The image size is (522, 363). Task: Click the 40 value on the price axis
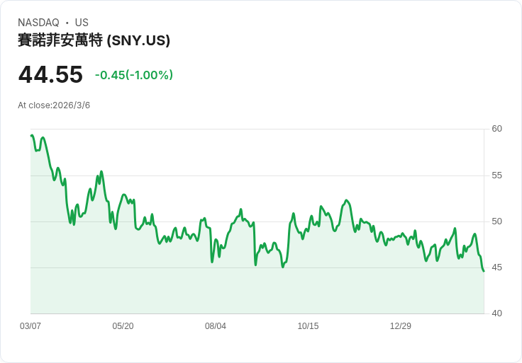pos(496,313)
